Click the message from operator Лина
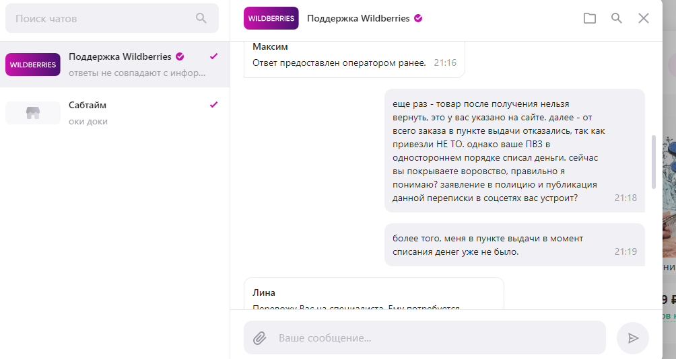The height and width of the screenshot is (359, 676). (374, 296)
